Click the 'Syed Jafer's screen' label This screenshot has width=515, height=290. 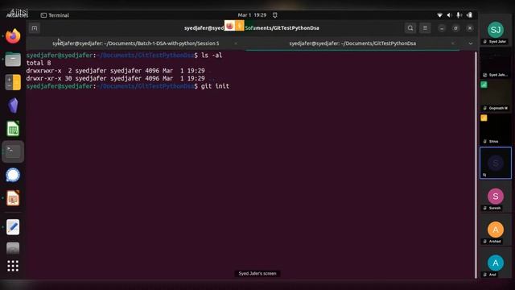257,274
